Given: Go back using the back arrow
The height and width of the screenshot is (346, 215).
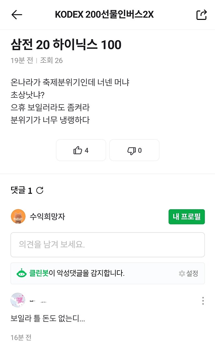Looking at the screenshot, I should coord(17,14).
